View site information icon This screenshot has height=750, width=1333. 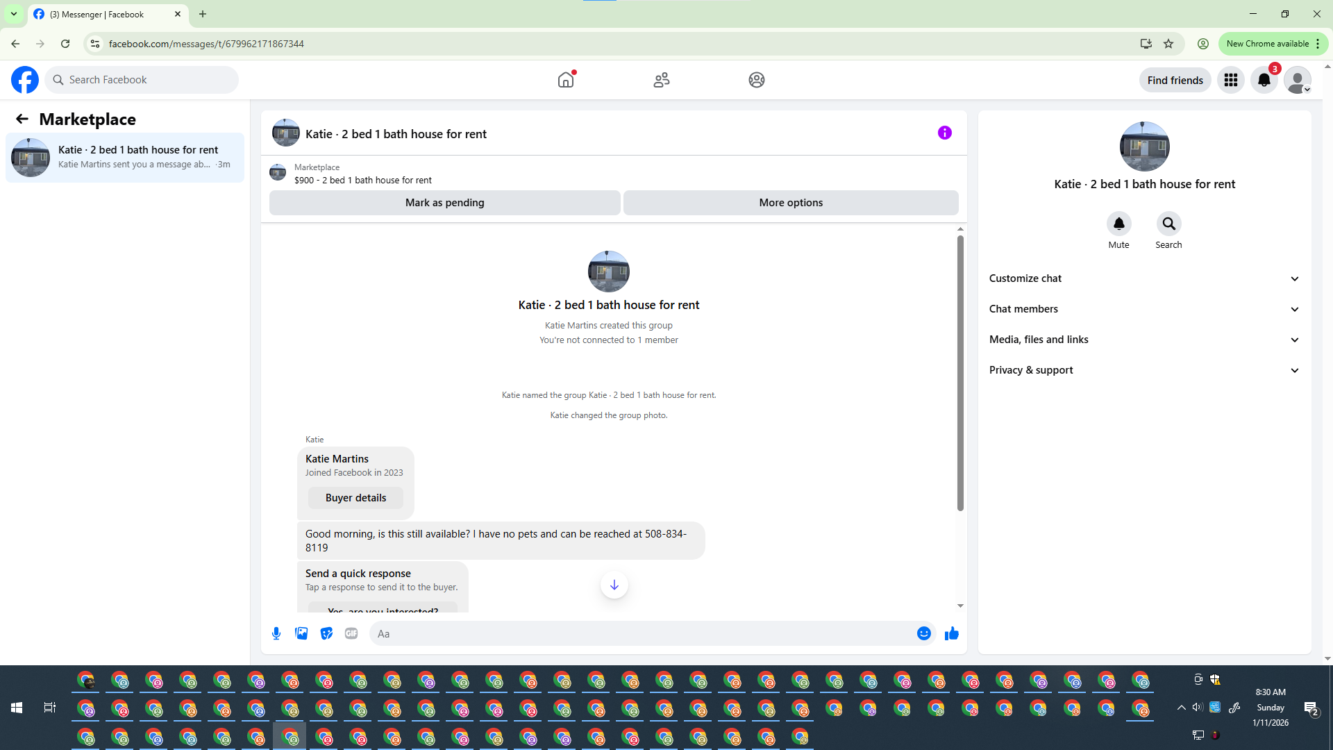(95, 44)
